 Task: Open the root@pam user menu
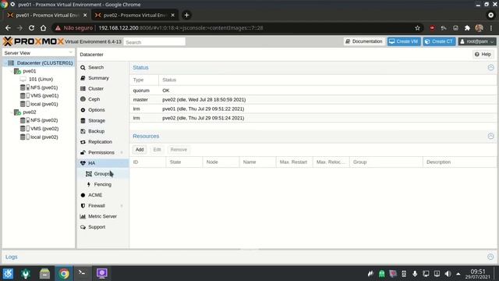point(477,41)
